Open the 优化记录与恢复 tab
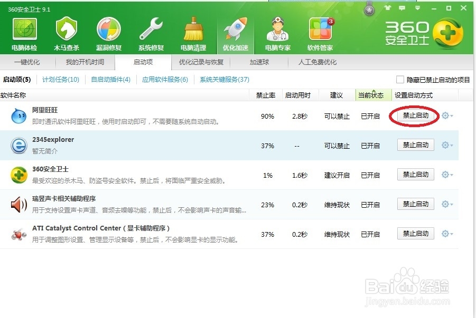476x318 pixels. click(x=201, y=62)
